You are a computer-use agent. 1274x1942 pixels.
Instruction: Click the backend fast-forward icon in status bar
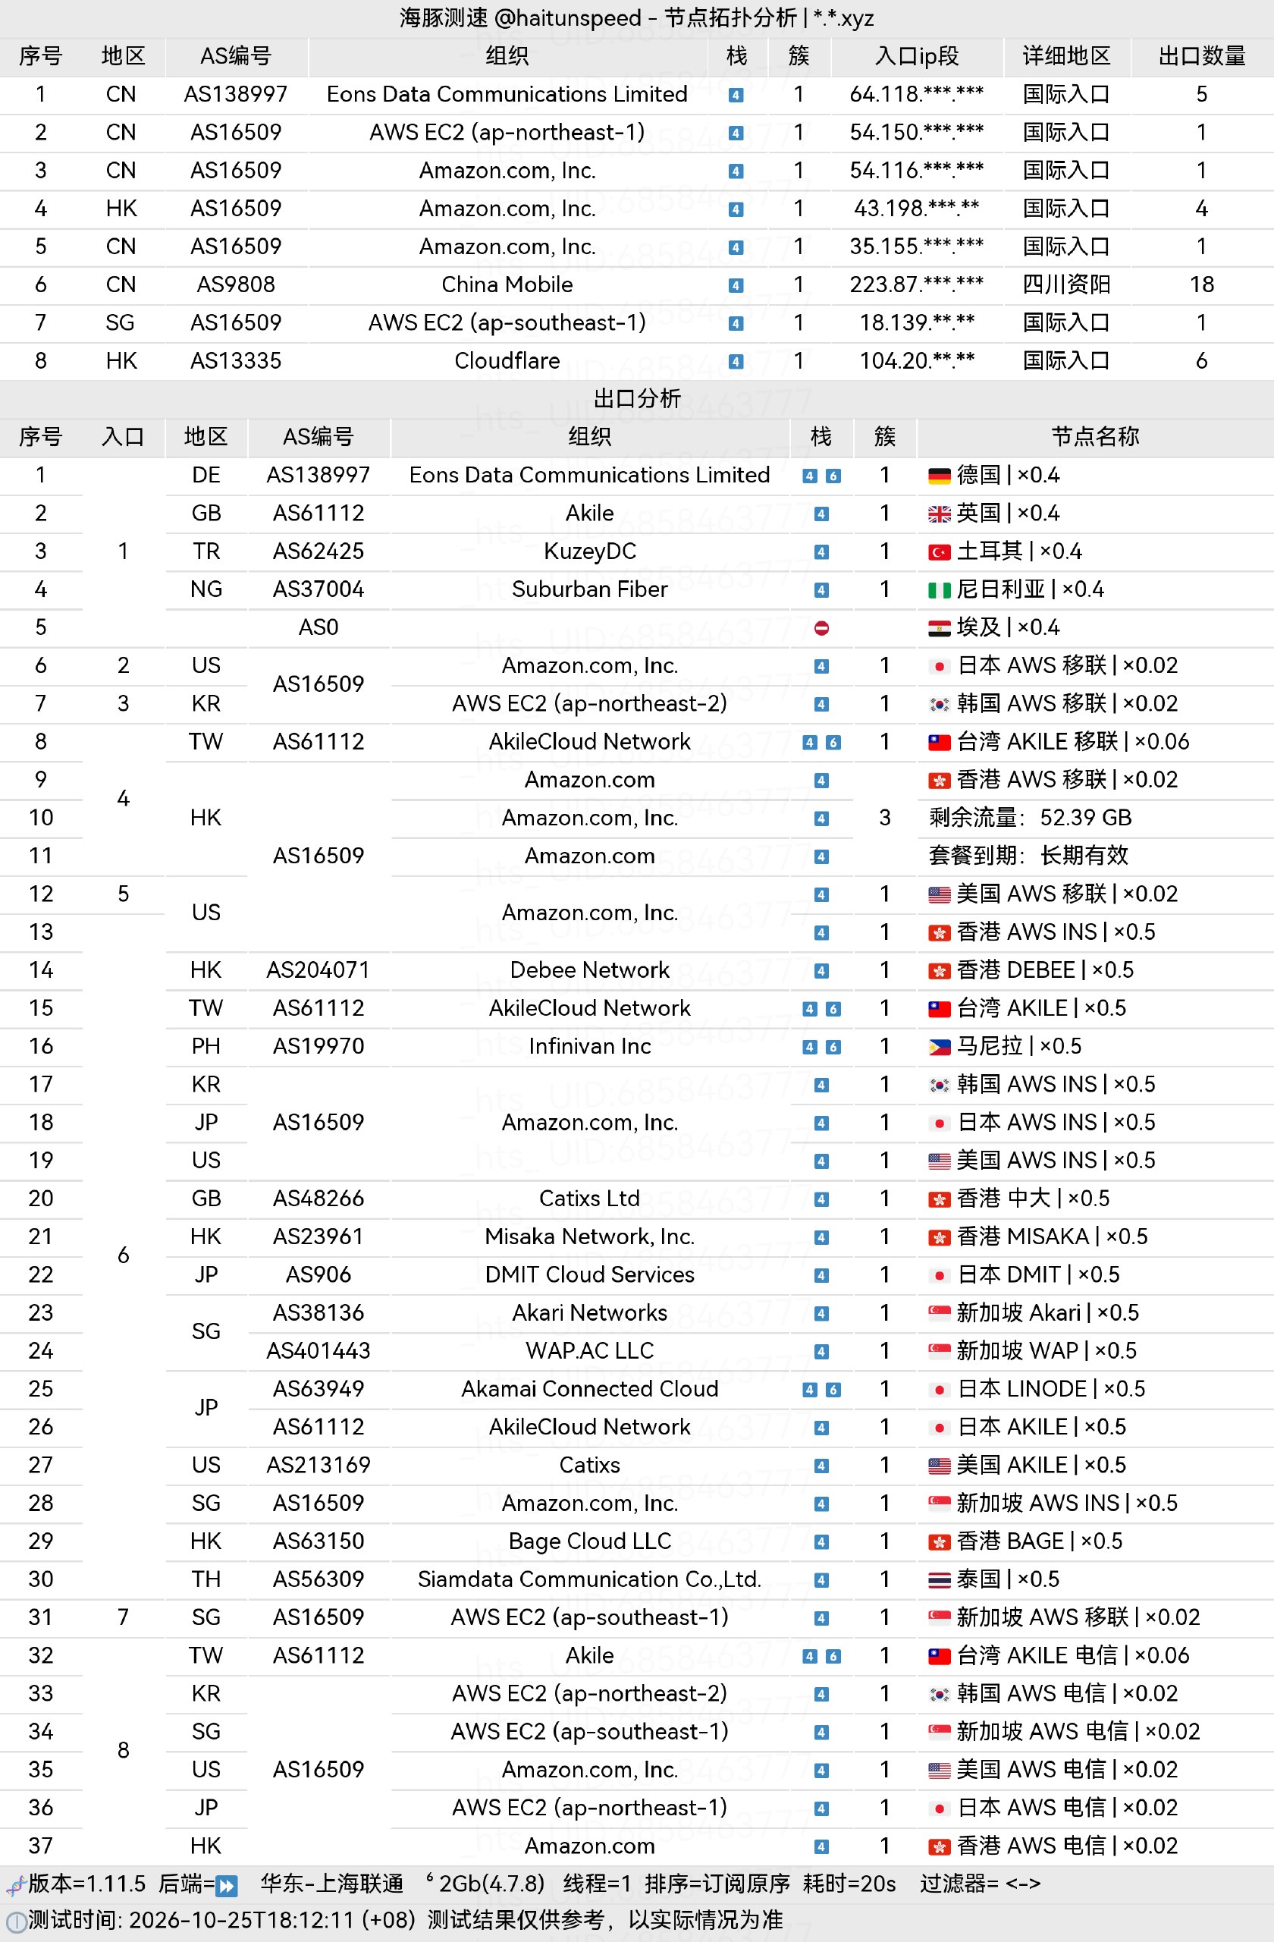(x=227, y=1885)
